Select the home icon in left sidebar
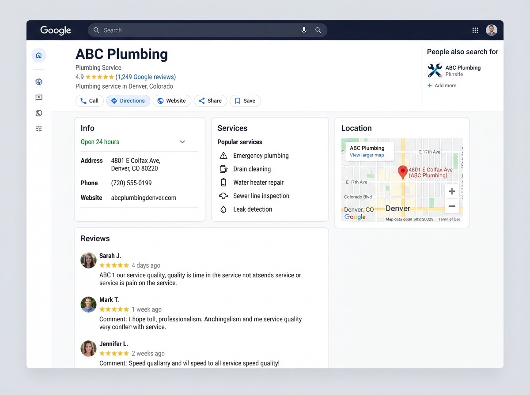The height and width of the screenshot is (395, 530). coord(39,55)
